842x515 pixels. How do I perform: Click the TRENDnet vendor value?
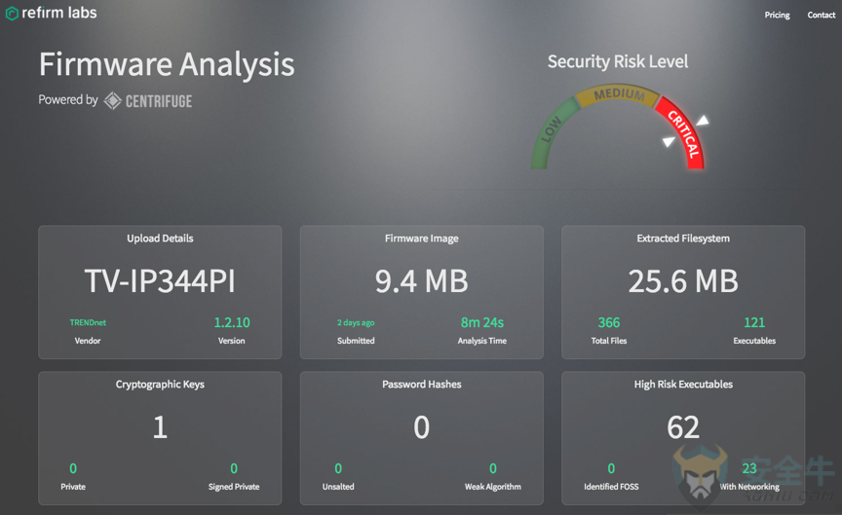tap(88, 322)
